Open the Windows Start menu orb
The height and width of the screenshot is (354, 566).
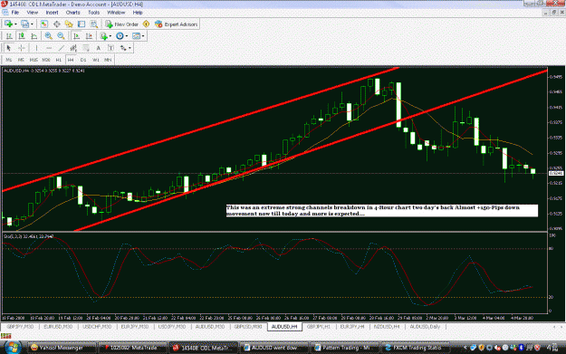(13, 348)
